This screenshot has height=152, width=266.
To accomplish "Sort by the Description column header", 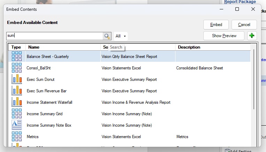I will click(212, 47).
